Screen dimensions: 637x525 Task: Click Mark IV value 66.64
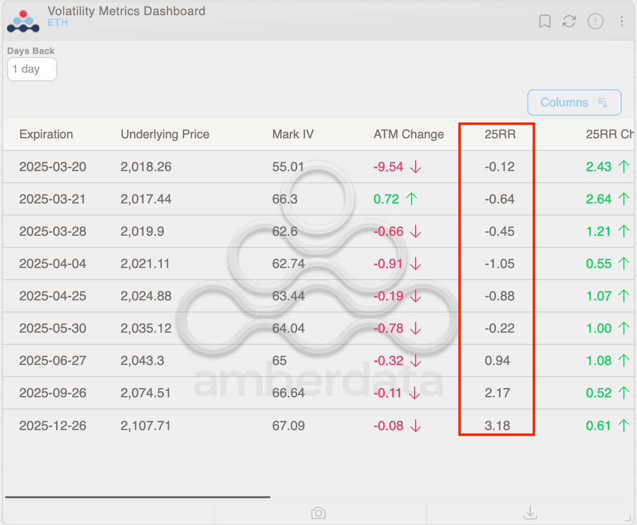(288, 393)
